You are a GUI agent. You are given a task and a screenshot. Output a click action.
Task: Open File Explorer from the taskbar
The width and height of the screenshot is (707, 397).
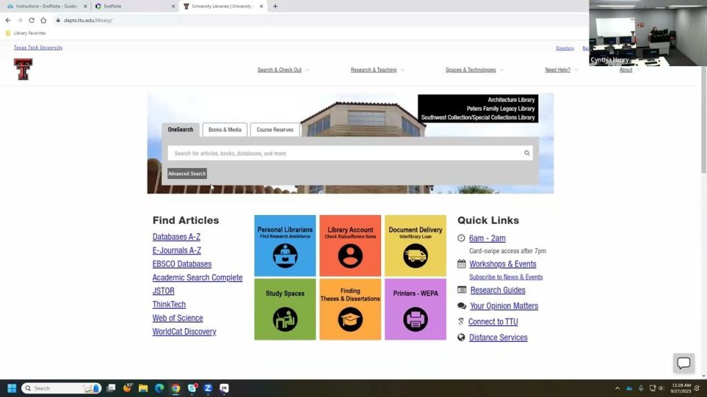click(x=144, y=388)
